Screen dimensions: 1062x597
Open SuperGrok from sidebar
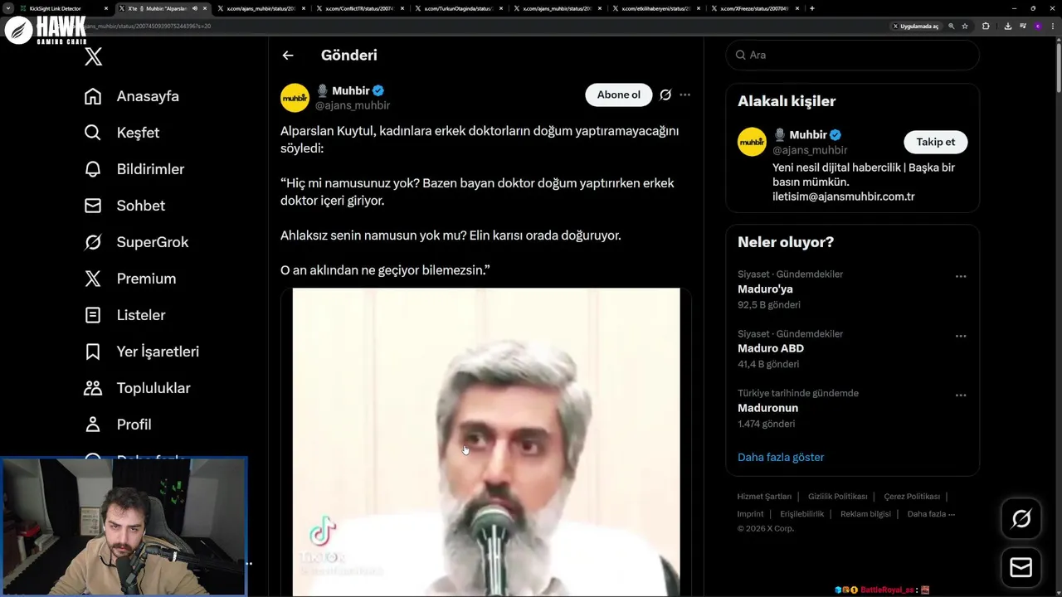point(137,242)
